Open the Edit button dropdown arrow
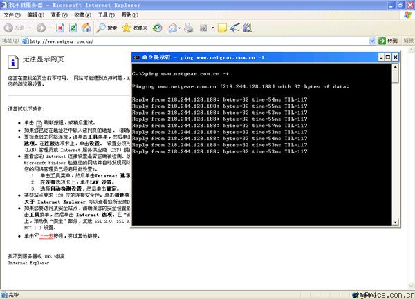 point(212,28)
